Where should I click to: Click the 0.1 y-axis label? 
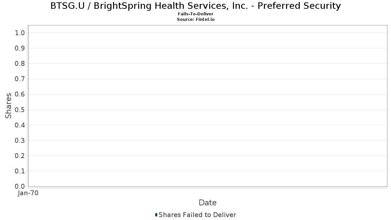(20, 171)
